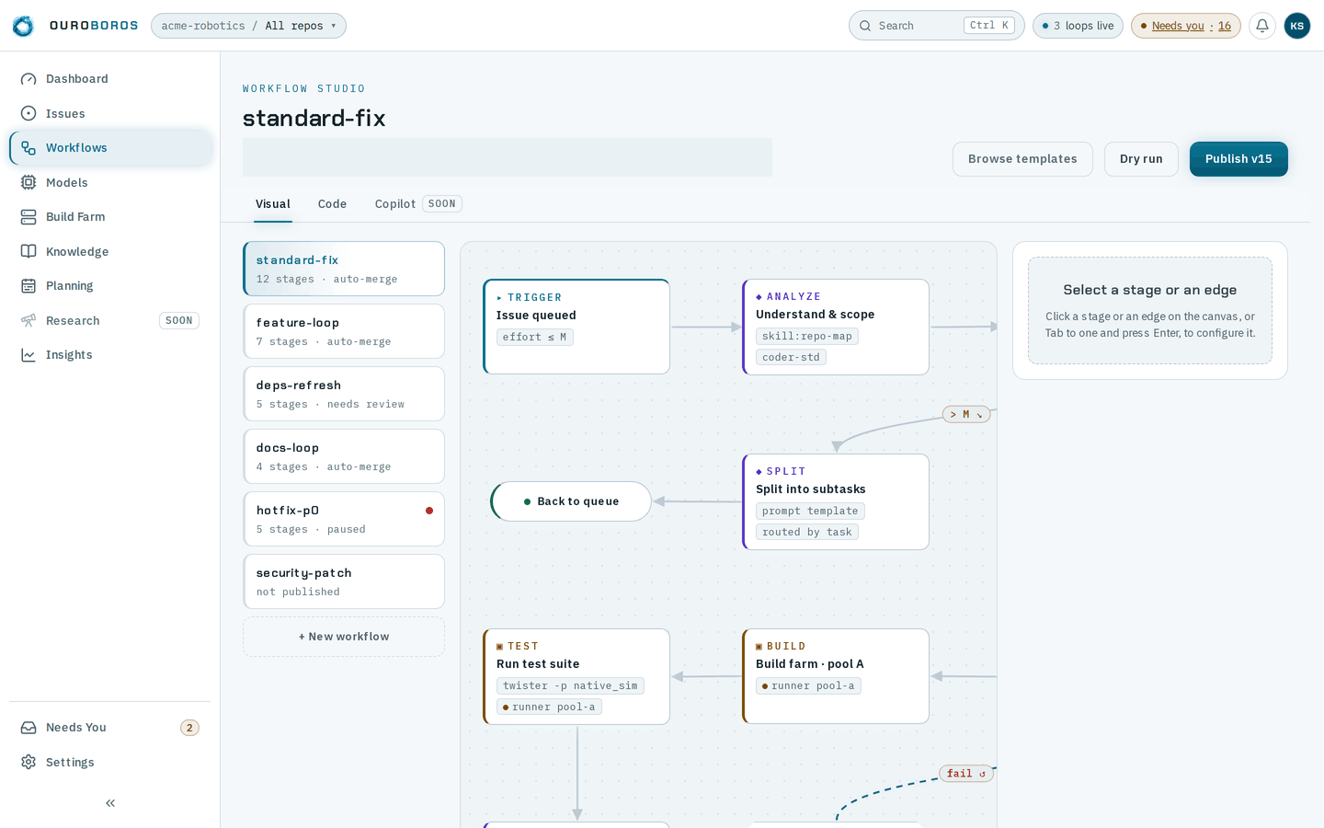Focus the Search field
The width and height of the screenshot is (1324, 828).
click(x=937, y=26)
